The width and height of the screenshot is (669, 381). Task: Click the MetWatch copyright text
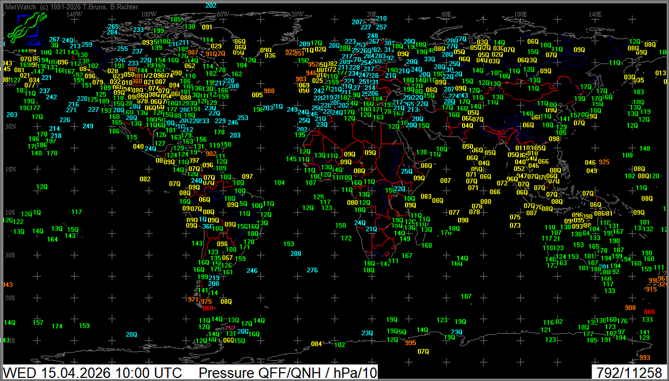click(71, 7)
